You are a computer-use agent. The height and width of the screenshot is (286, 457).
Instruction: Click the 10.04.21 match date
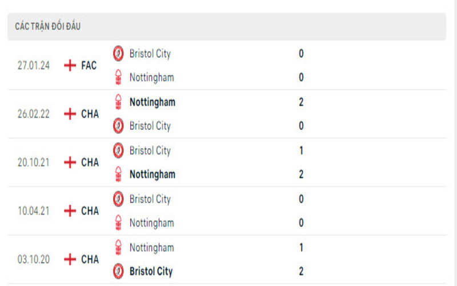pyautogui.click(x=34, y=211)
